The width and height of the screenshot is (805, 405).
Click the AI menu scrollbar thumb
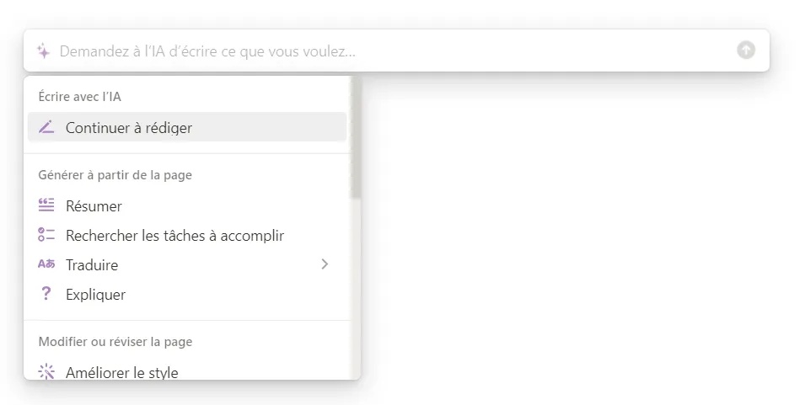(x=355, y=138)
